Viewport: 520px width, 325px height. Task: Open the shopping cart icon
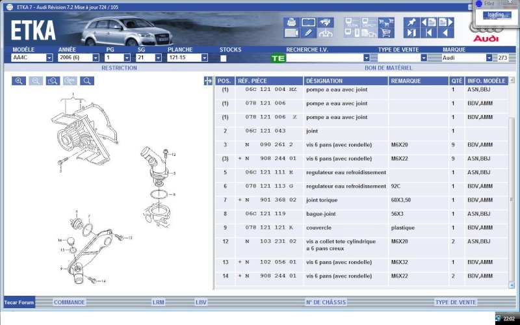(x=386, y=32)
